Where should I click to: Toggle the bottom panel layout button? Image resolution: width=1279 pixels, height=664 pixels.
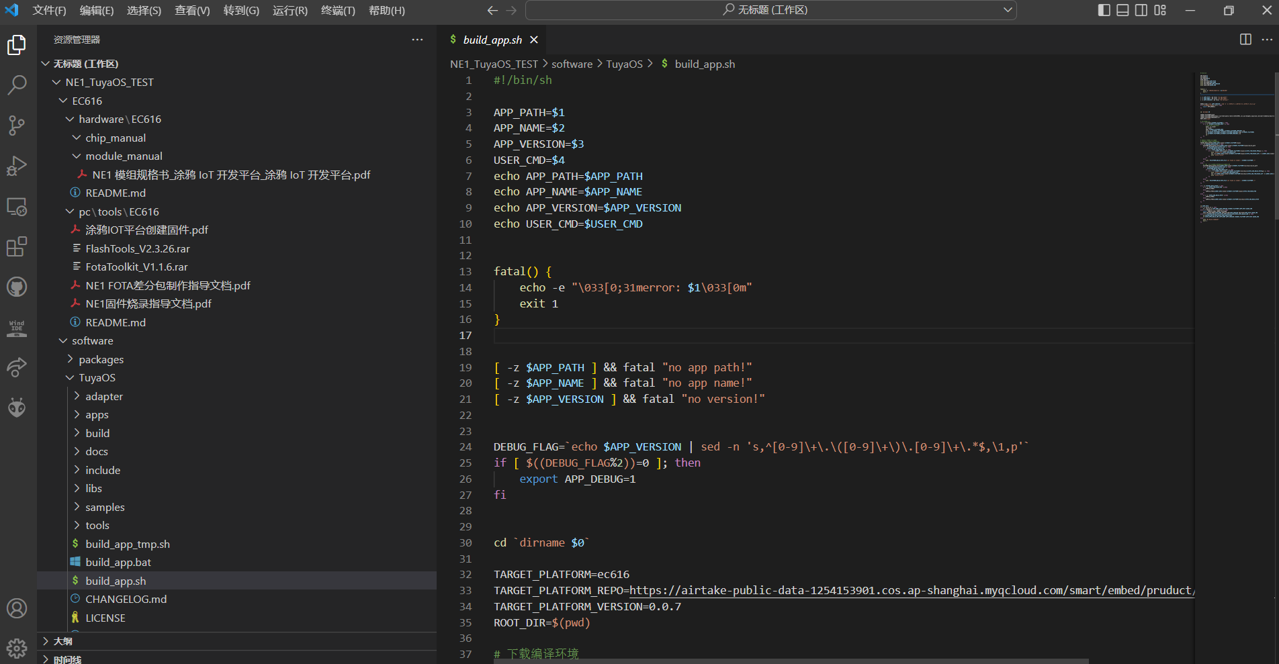point(1122,10)
